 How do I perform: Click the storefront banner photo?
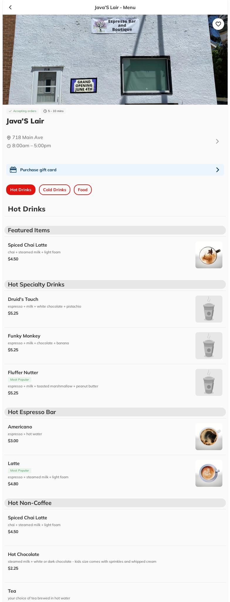[115, 60]
